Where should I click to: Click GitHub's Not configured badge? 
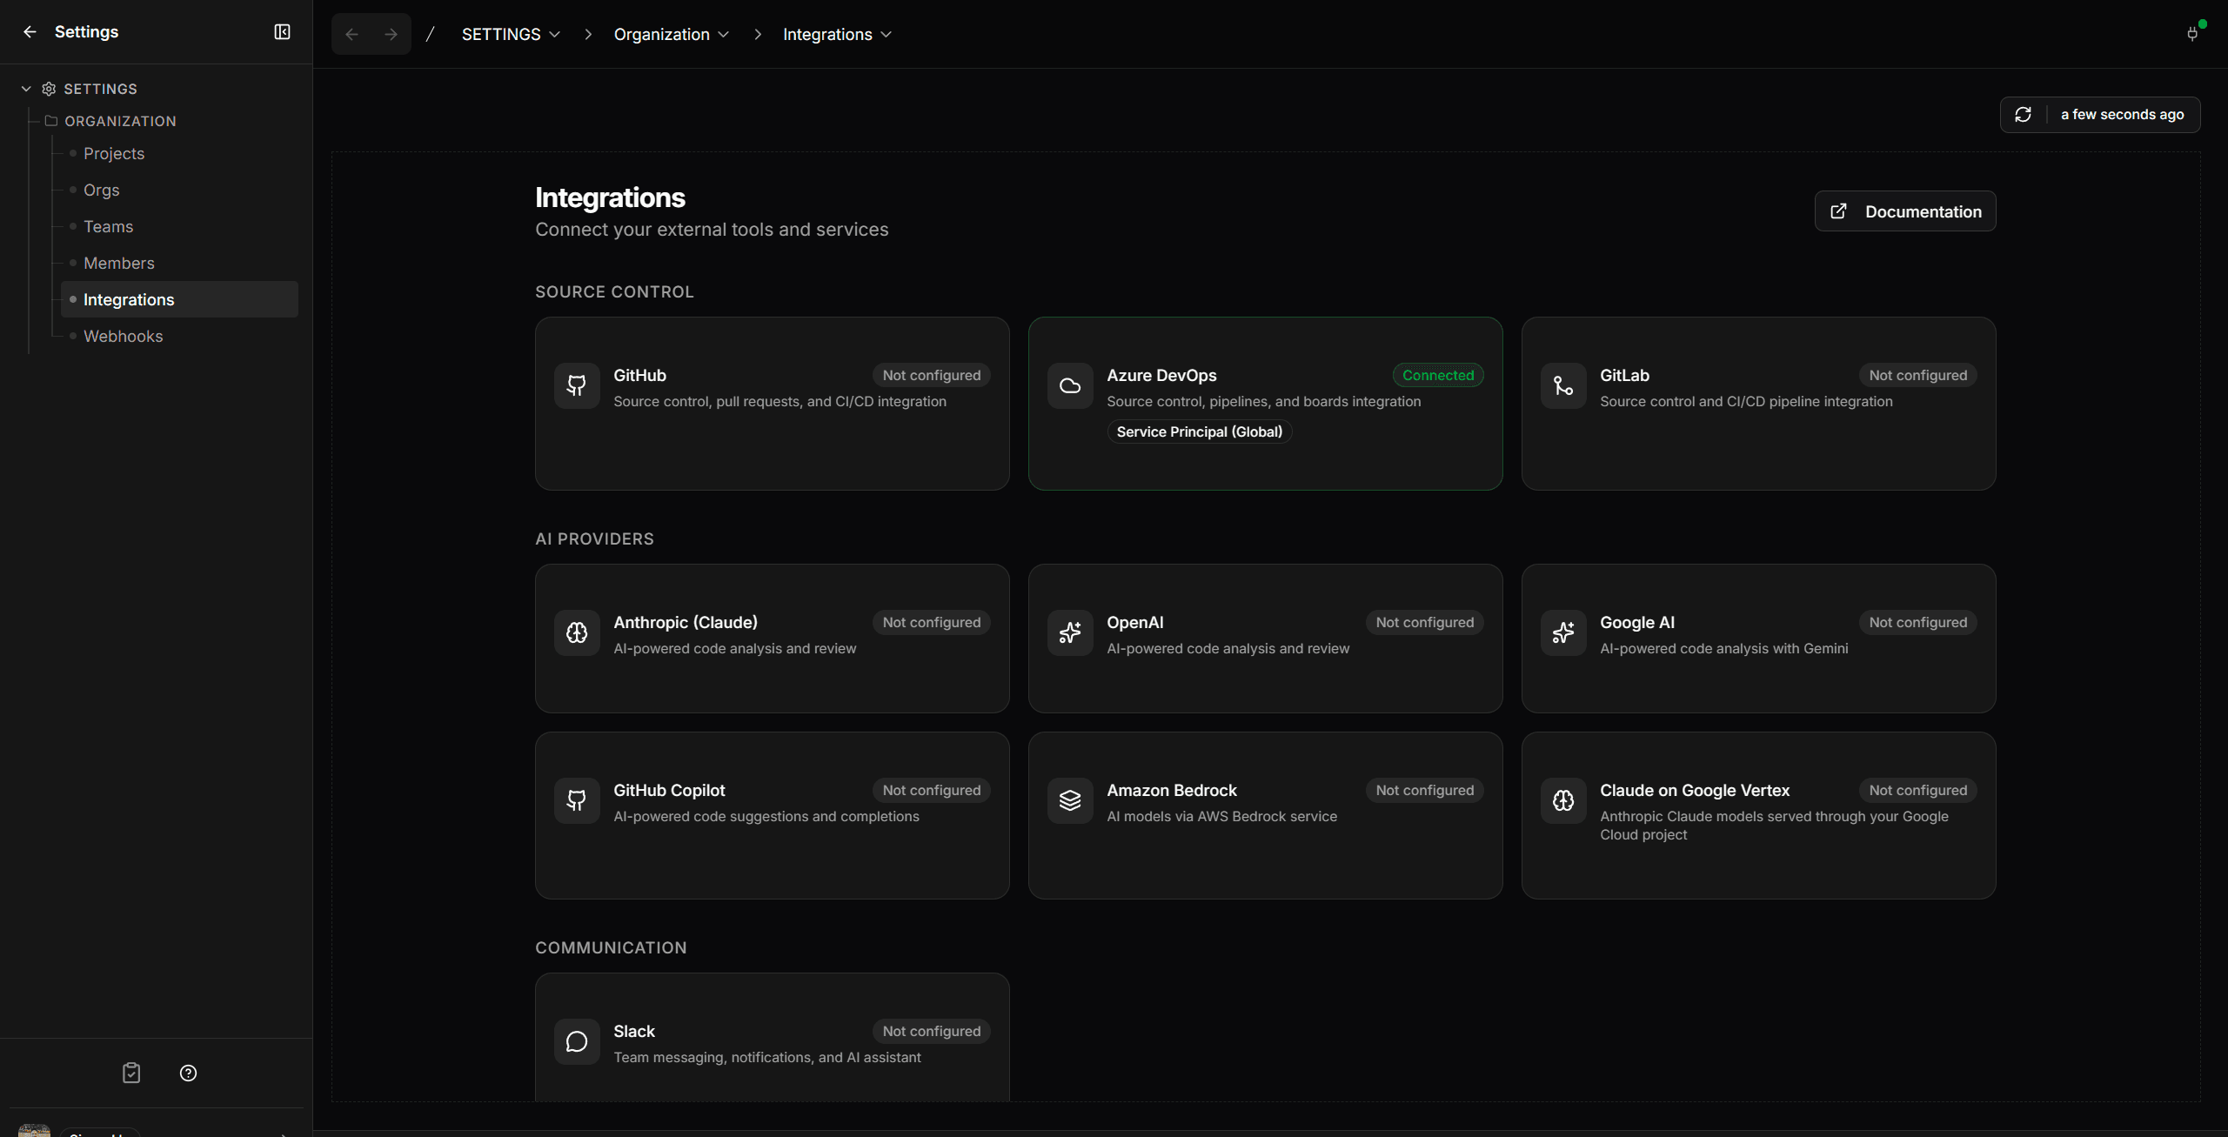click(932, 375)
